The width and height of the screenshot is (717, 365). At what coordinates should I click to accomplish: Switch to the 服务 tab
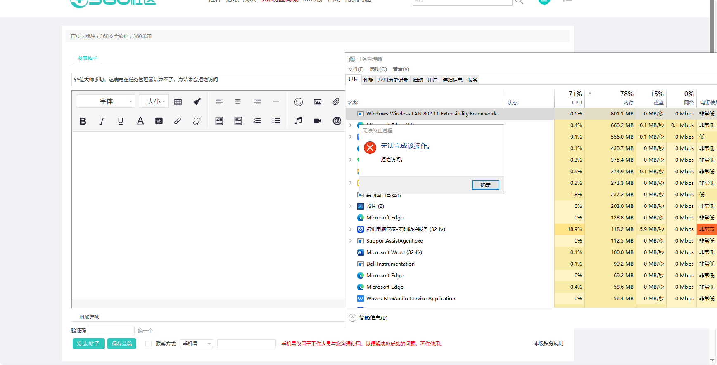point(472,80)
